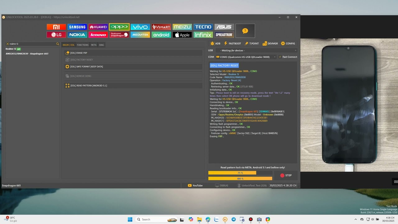Open the volume control in the system tray
This screenshot has width=398, height=224.
pos(373,219)
